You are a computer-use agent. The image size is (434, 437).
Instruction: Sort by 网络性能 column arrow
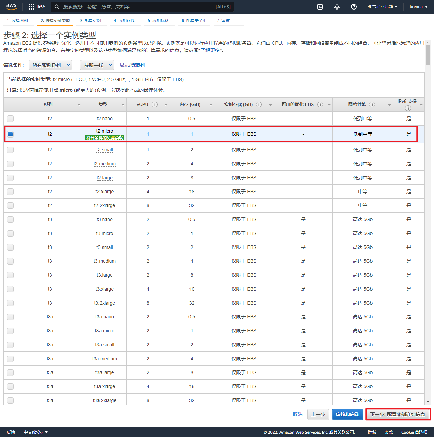tap(390, 105)
